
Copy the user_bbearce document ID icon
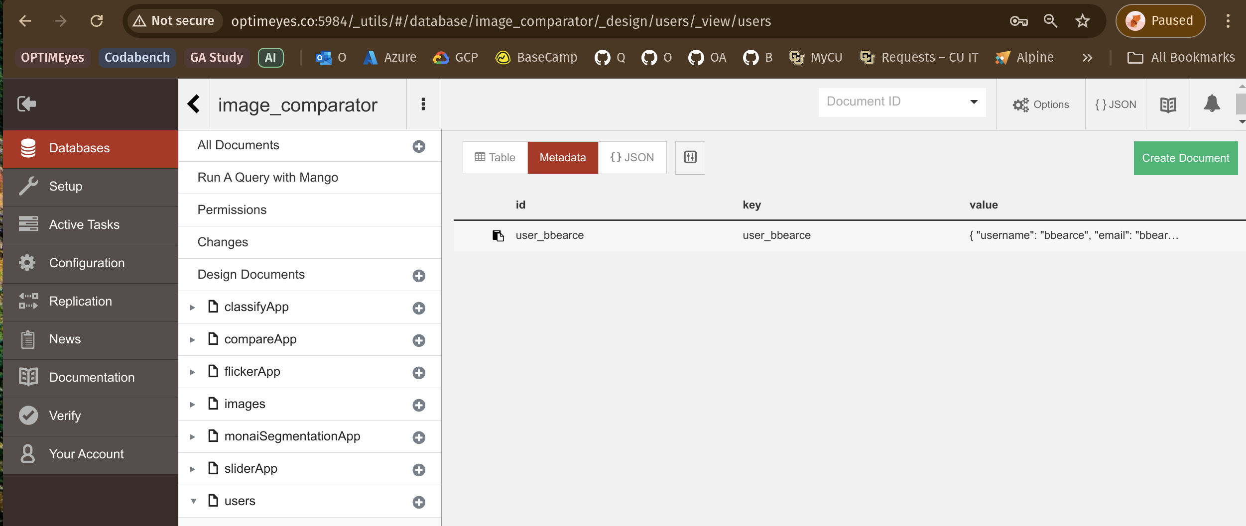click(x=498, y=235)
